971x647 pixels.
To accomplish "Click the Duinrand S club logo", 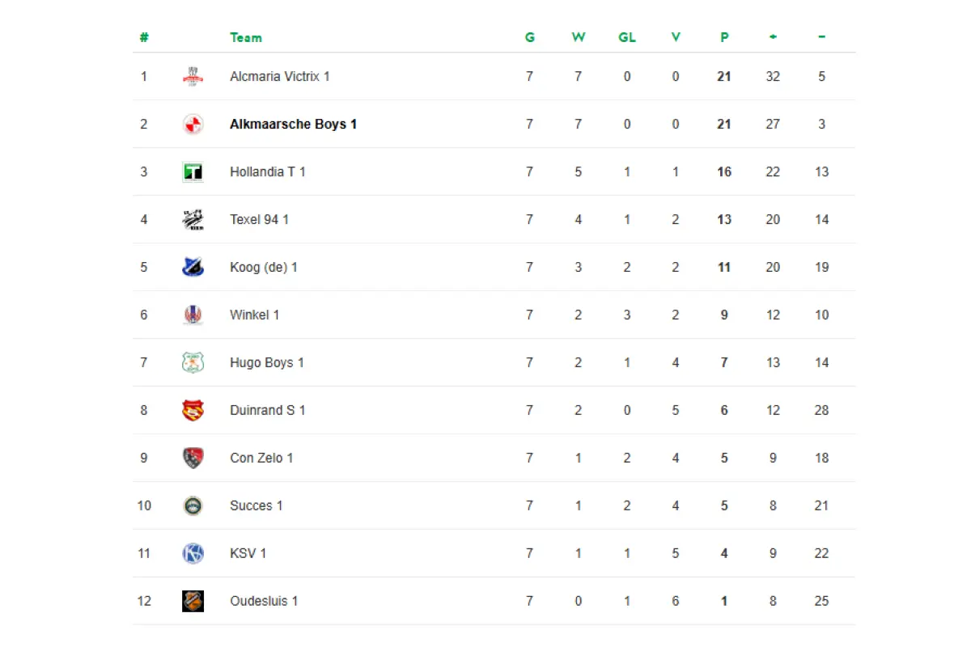I will (193, 411).
